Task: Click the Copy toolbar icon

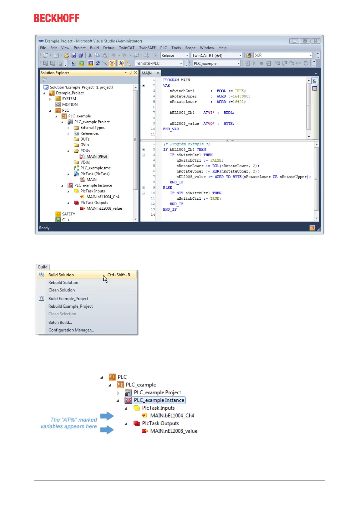Action: point(97,55)
